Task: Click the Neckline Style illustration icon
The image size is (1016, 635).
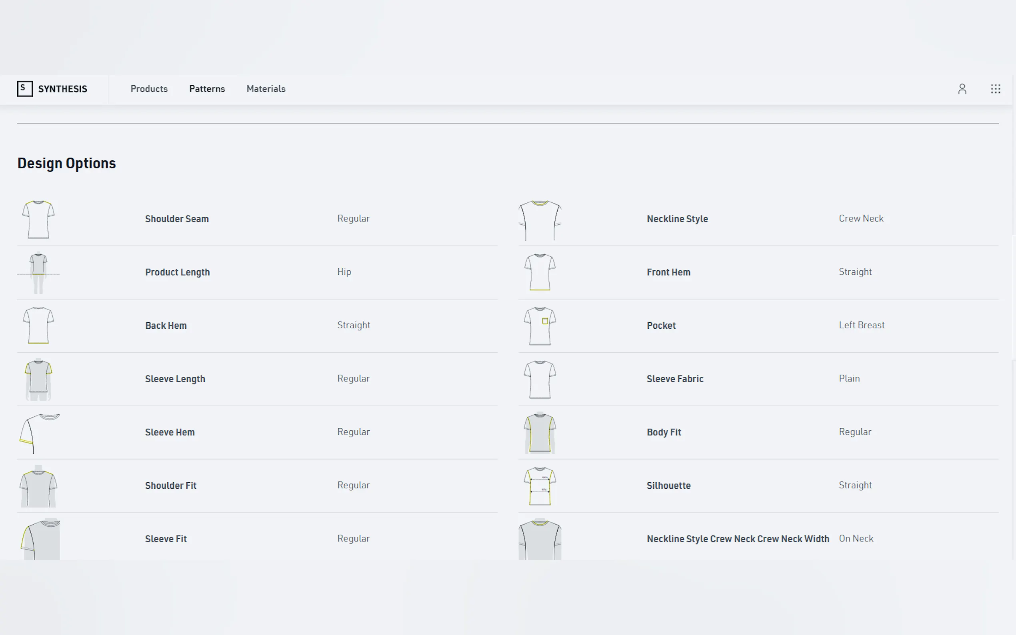Action: point(540,220)
